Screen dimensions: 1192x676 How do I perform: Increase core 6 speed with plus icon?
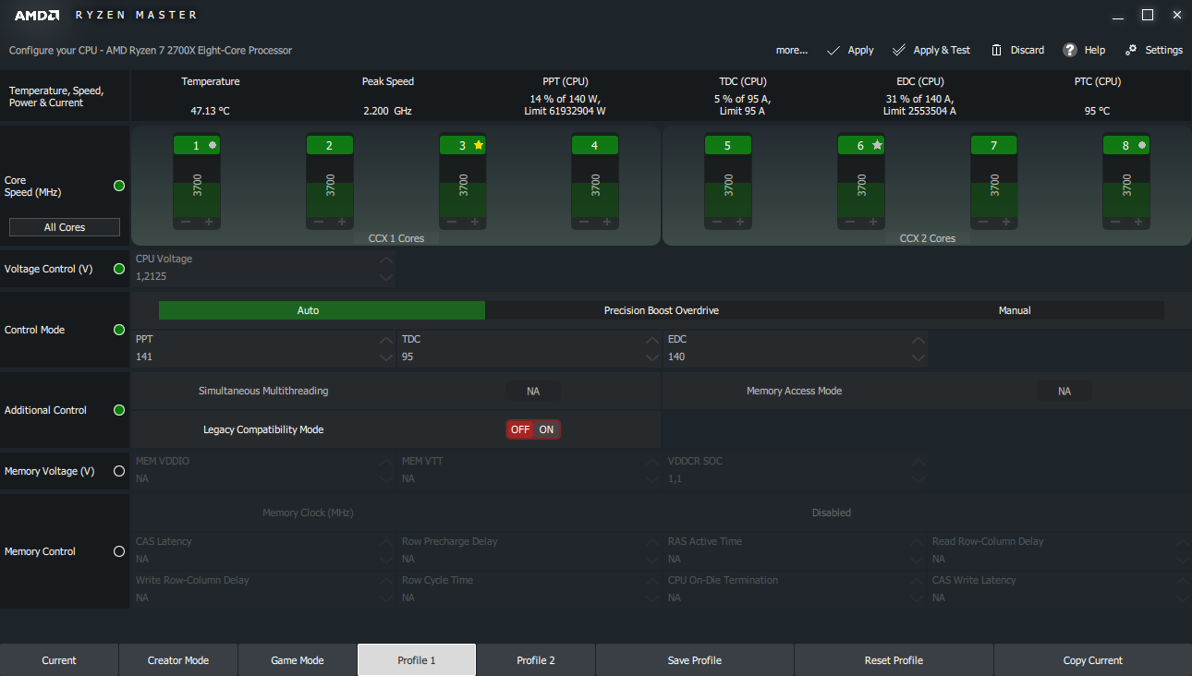[x=872, y=222]
